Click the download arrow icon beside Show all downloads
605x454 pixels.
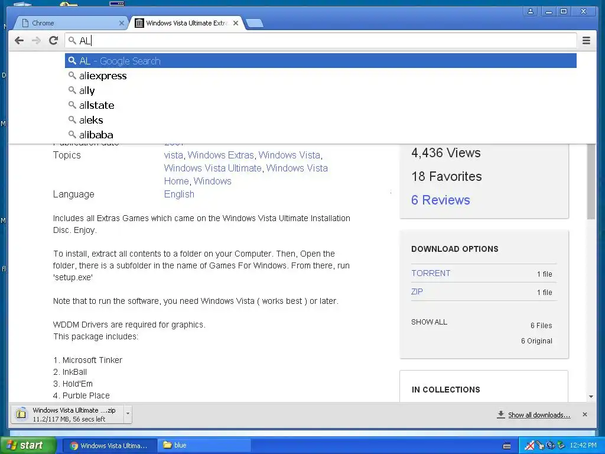pos(501,414)
